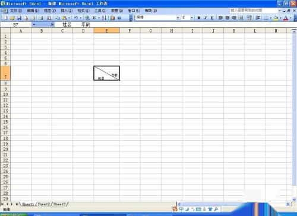The height and width of the screenshot is (216, 297).
Task: Click the Sort Ascending icon
Action: tap(104, 18)
